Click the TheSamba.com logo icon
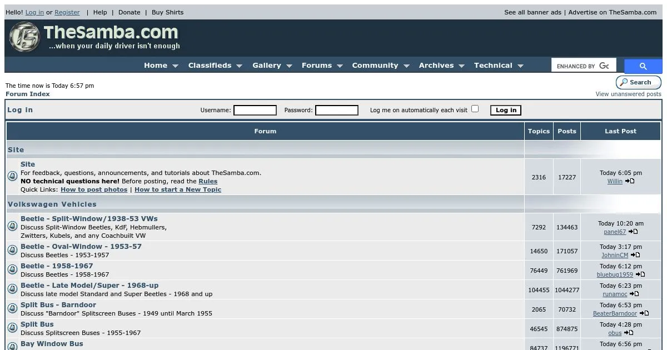Screen dimensions: 667x350 (x=25, y=37)
